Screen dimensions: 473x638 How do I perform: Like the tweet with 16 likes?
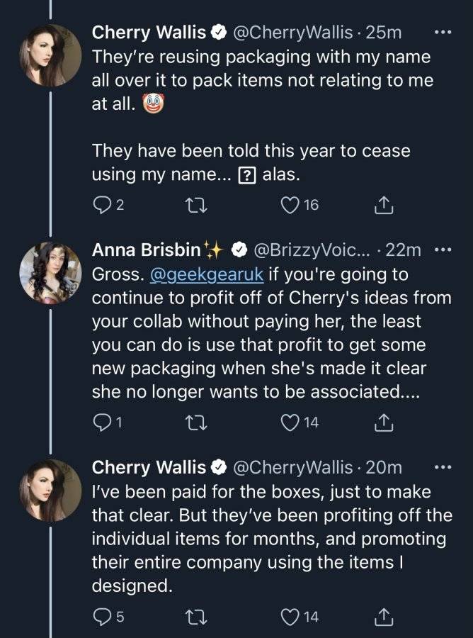tap(300, 206)
